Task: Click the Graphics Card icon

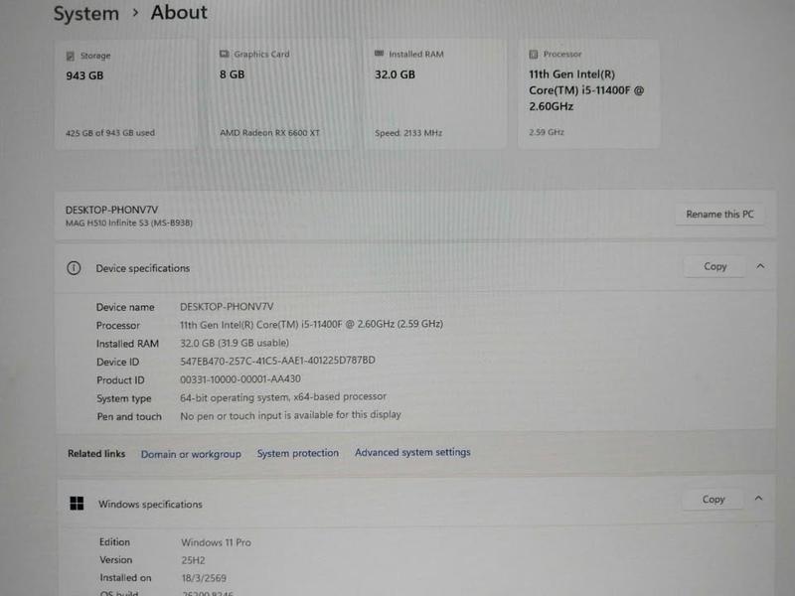Action: click(225, 54)
